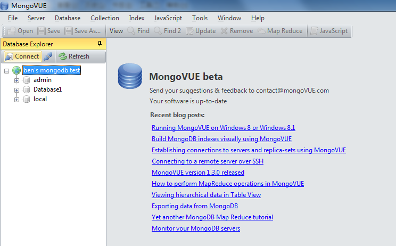This screenshot has width=396, height=246.
Task: Click the disconnect plug icon beside Connect
Action: pyautogui.click(x=48, y=56)
